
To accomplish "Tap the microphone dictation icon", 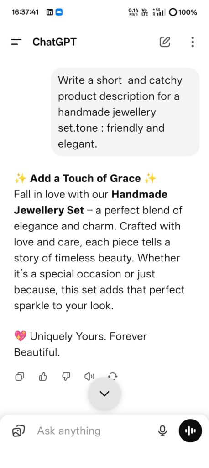I will click(x=162, y=431).
